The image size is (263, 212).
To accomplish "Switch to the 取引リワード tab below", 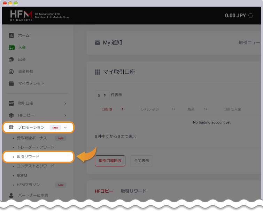I will tap(133, 191).
